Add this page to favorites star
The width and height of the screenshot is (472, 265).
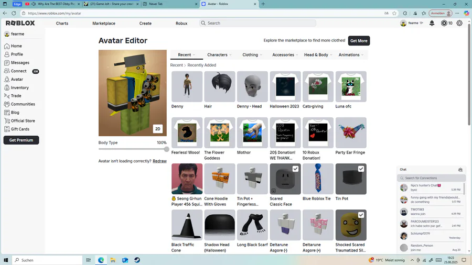point(394,13)
